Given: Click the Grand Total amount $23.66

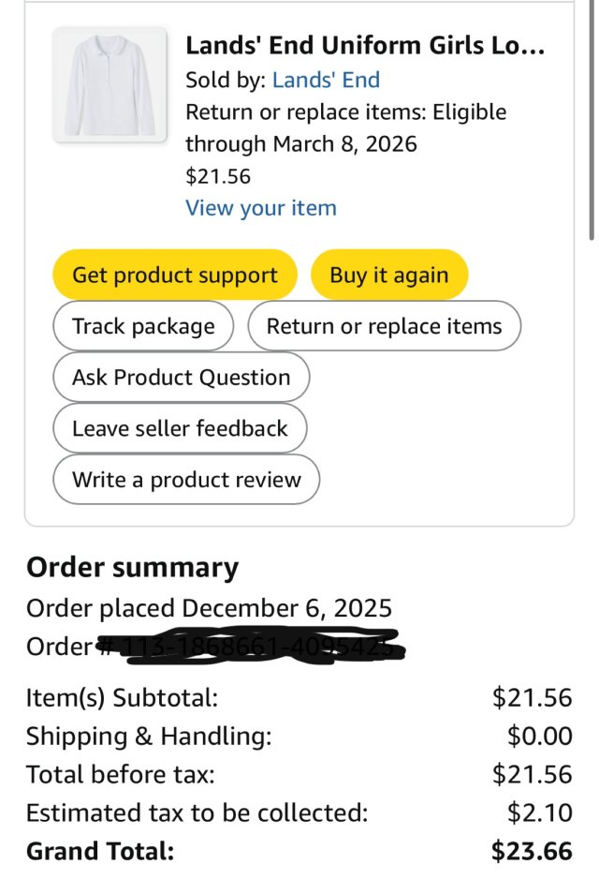Looking at the screenshot, I should coord(532,852).
